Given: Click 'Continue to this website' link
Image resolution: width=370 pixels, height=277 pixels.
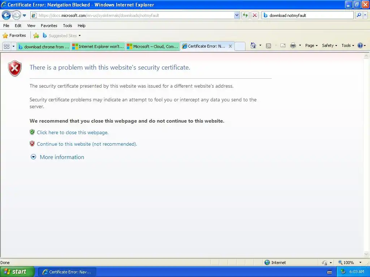Looking at the screenshot, I should [x=87, y=144].
